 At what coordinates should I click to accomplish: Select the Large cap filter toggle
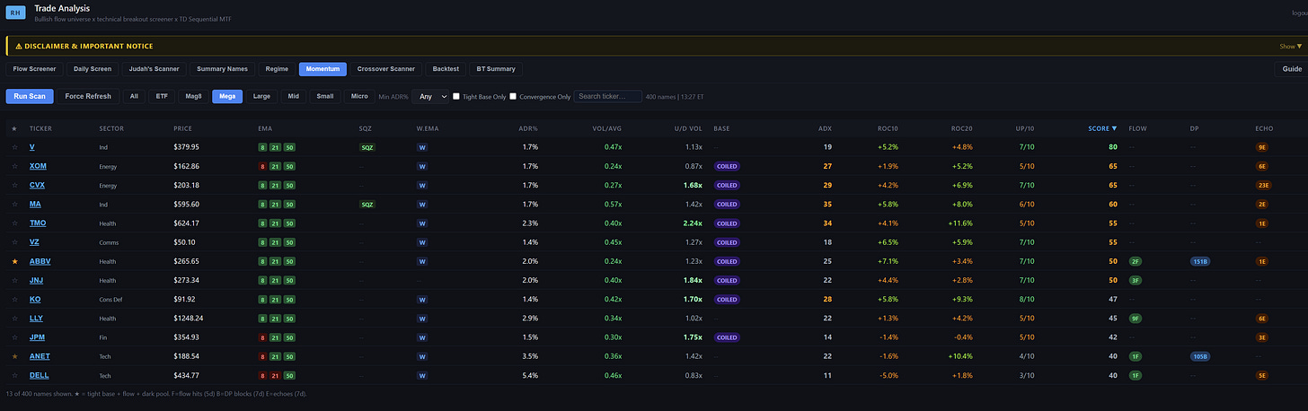point(261,96)
